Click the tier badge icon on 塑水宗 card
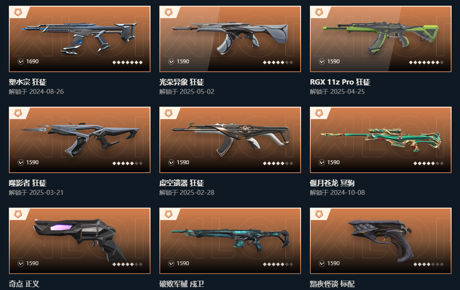 coord(18,12)
